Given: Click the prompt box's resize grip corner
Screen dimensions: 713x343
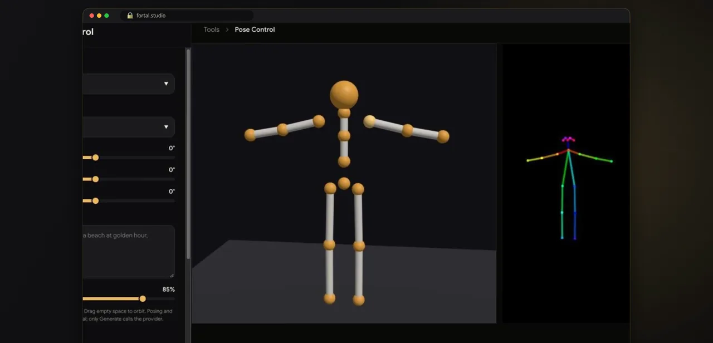Looking at the screenshot, I should tap(172, 275).
